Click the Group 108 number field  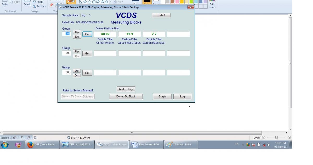(67, 34)
